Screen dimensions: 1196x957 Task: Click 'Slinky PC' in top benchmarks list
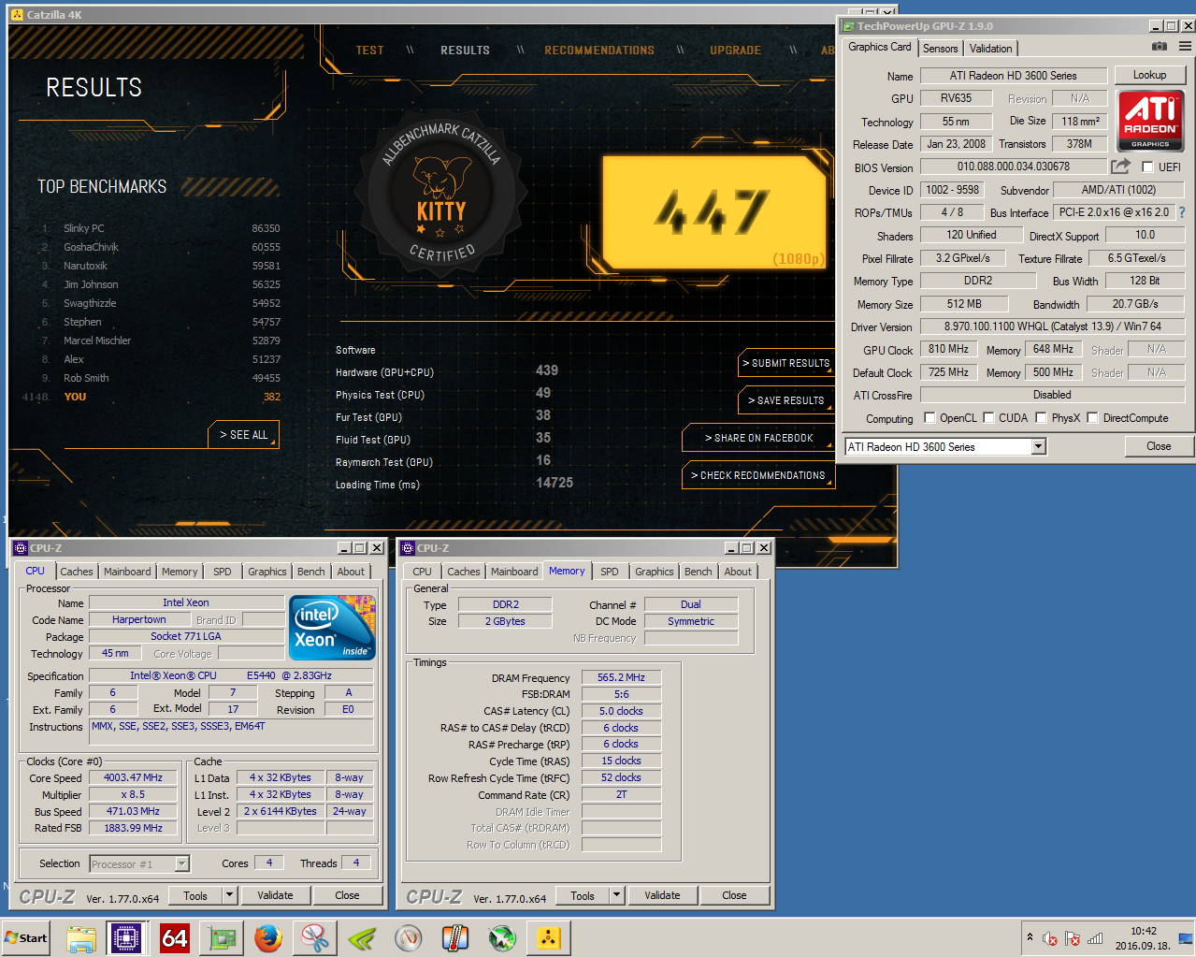pyautogui.click(x=84, y=228)
